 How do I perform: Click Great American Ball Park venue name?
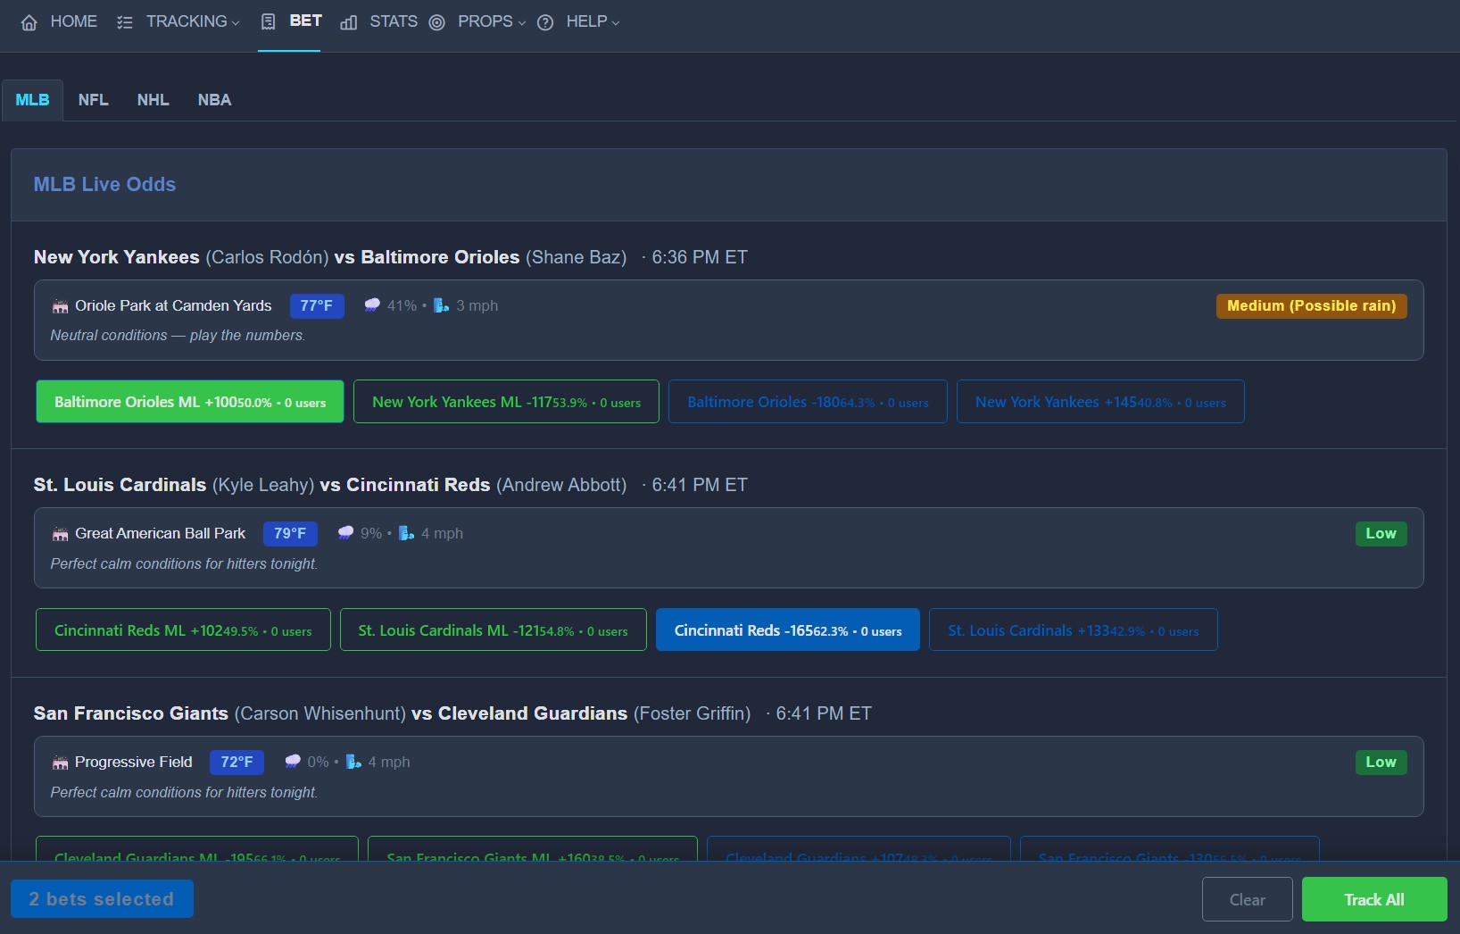[x=160, y=534]
